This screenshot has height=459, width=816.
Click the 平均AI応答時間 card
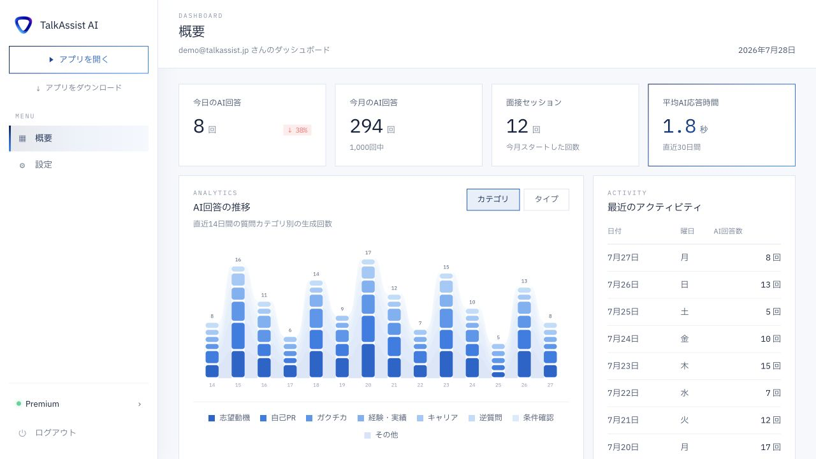[x=722, y=125]
